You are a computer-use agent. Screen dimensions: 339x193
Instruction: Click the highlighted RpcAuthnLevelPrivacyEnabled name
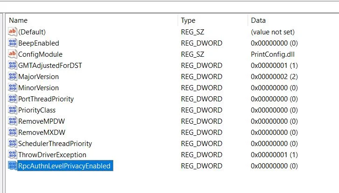pos(65,166)
